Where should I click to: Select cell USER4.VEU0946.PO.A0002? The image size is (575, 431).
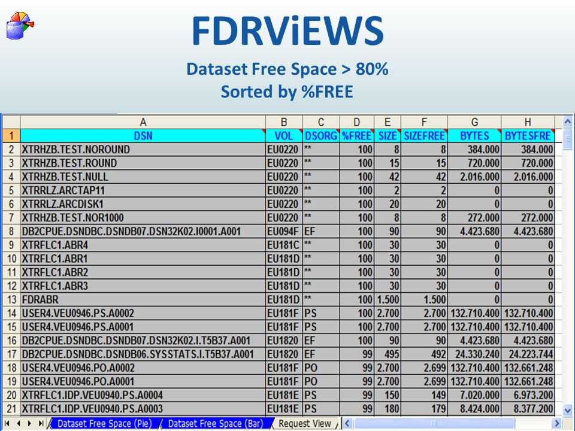[143, 368]
